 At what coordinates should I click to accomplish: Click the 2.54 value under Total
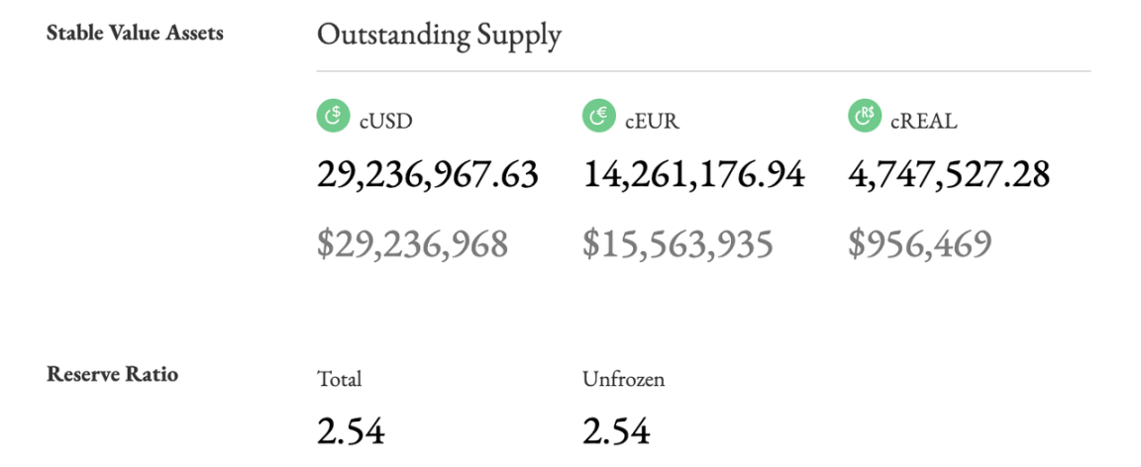pos(351,431)
